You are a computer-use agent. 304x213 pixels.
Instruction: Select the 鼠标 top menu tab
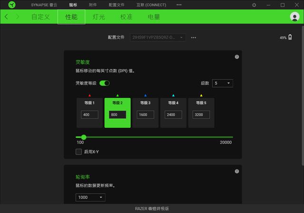[73, 5]
